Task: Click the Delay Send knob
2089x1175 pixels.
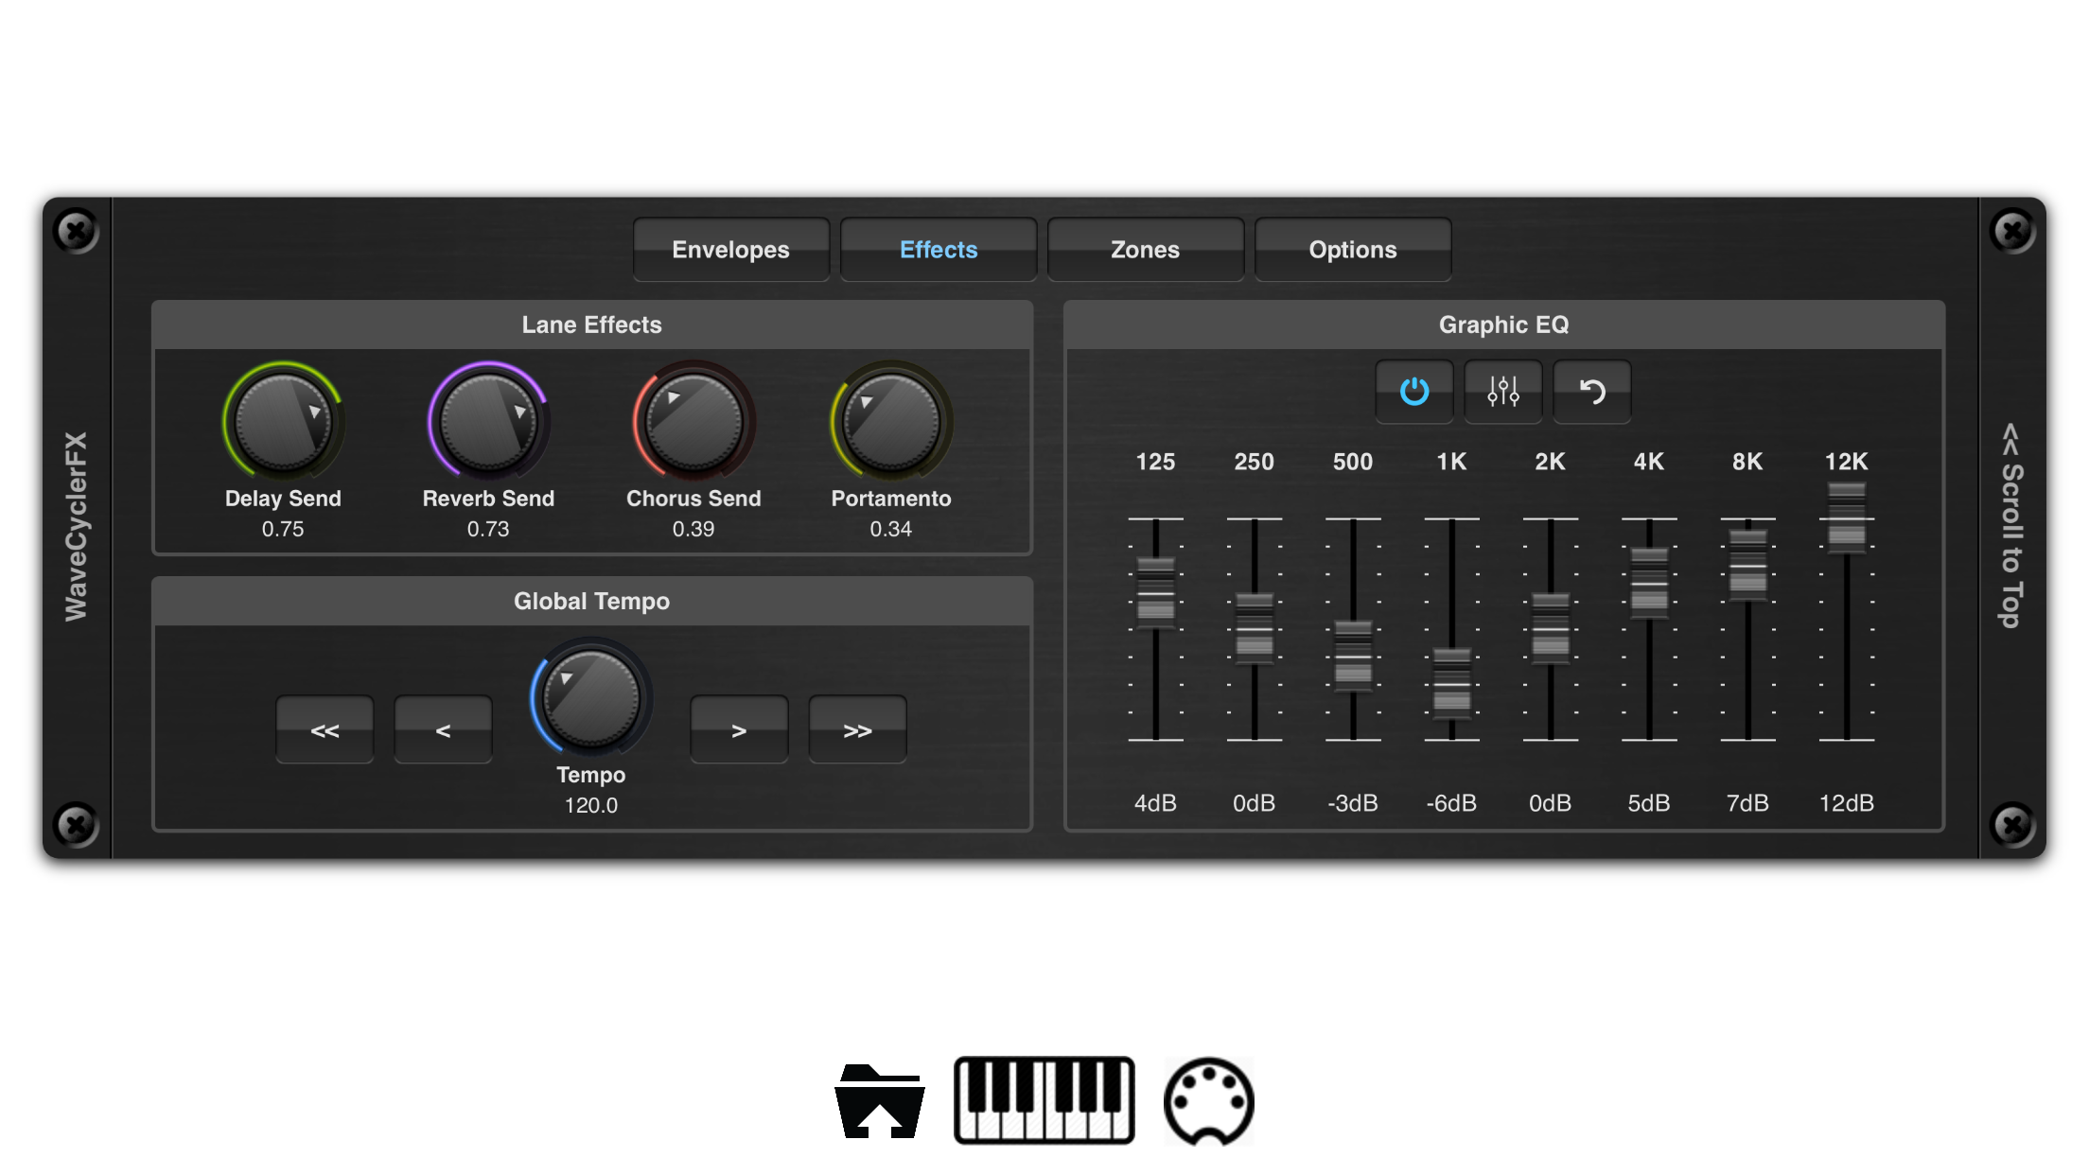Action: (282, 422)
